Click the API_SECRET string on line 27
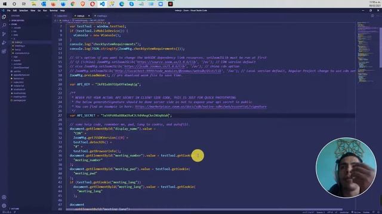Screen dimensions: 382x214 tap(136, 115)
